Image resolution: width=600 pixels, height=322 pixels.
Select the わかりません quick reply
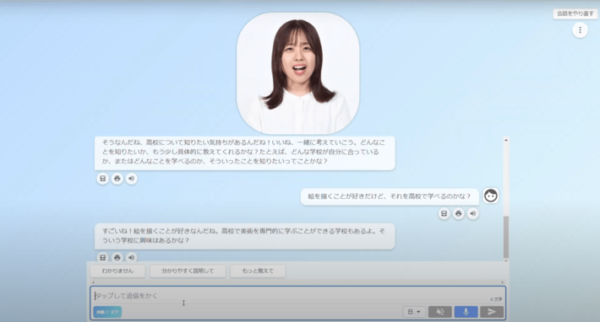click(117, 271)
